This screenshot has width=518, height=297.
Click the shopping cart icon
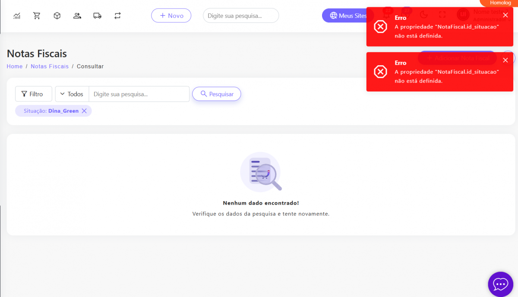coord(37,16)
